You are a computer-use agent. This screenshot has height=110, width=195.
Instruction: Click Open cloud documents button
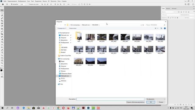click(x=136, y=102)
